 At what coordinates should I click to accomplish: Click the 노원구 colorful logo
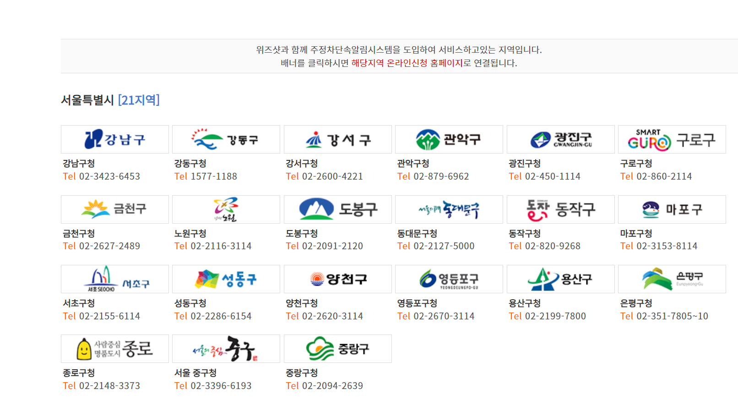[226, 209]
